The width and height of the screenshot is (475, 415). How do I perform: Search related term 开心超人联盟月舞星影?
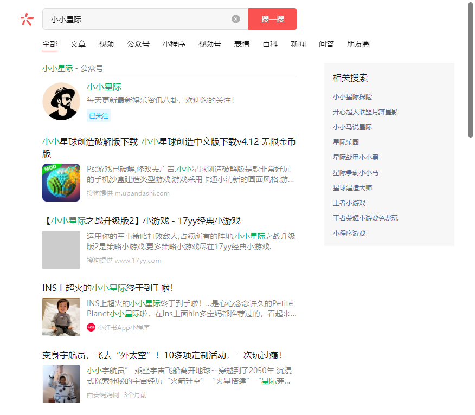pos(365,112)
